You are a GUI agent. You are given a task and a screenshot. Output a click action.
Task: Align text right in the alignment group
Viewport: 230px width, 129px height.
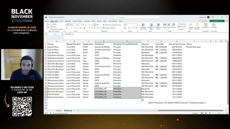[x=95, y=28]
